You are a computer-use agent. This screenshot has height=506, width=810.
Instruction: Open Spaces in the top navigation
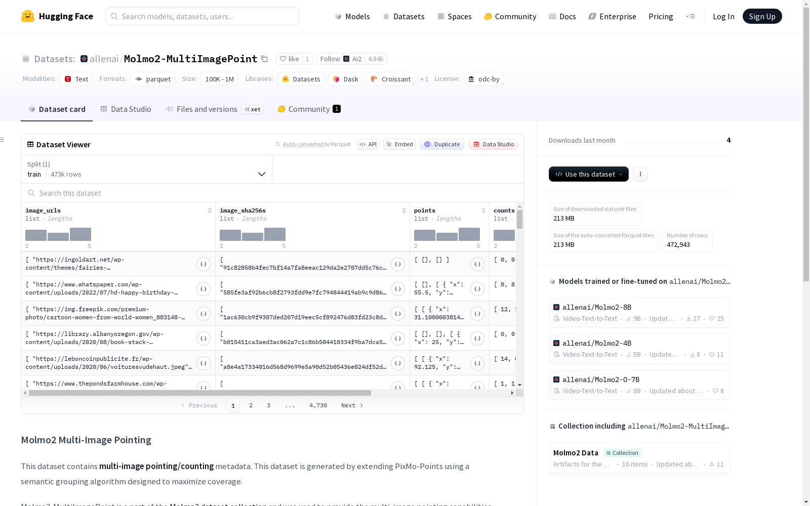455,16
